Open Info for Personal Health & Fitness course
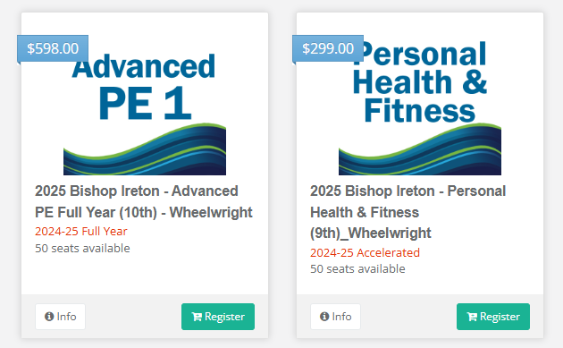Image resolution: width=563 pixels, height=348 pixels. pos(335,317)
